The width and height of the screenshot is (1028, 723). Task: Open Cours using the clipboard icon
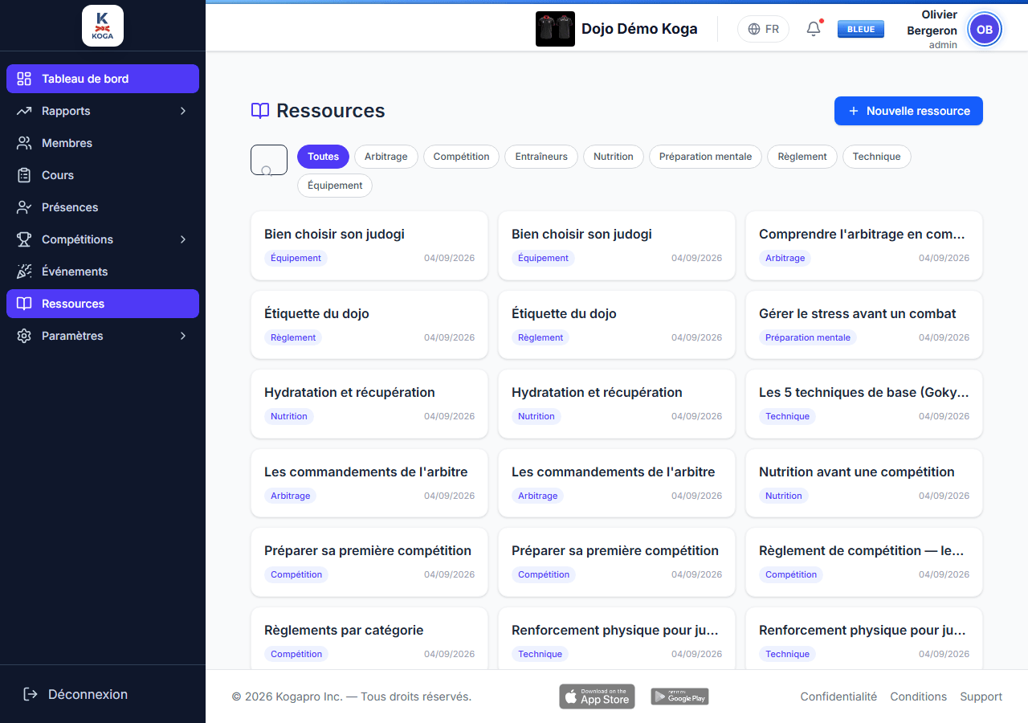coord(24,175)
